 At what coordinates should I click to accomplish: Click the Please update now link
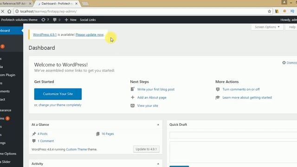point(90,35)
